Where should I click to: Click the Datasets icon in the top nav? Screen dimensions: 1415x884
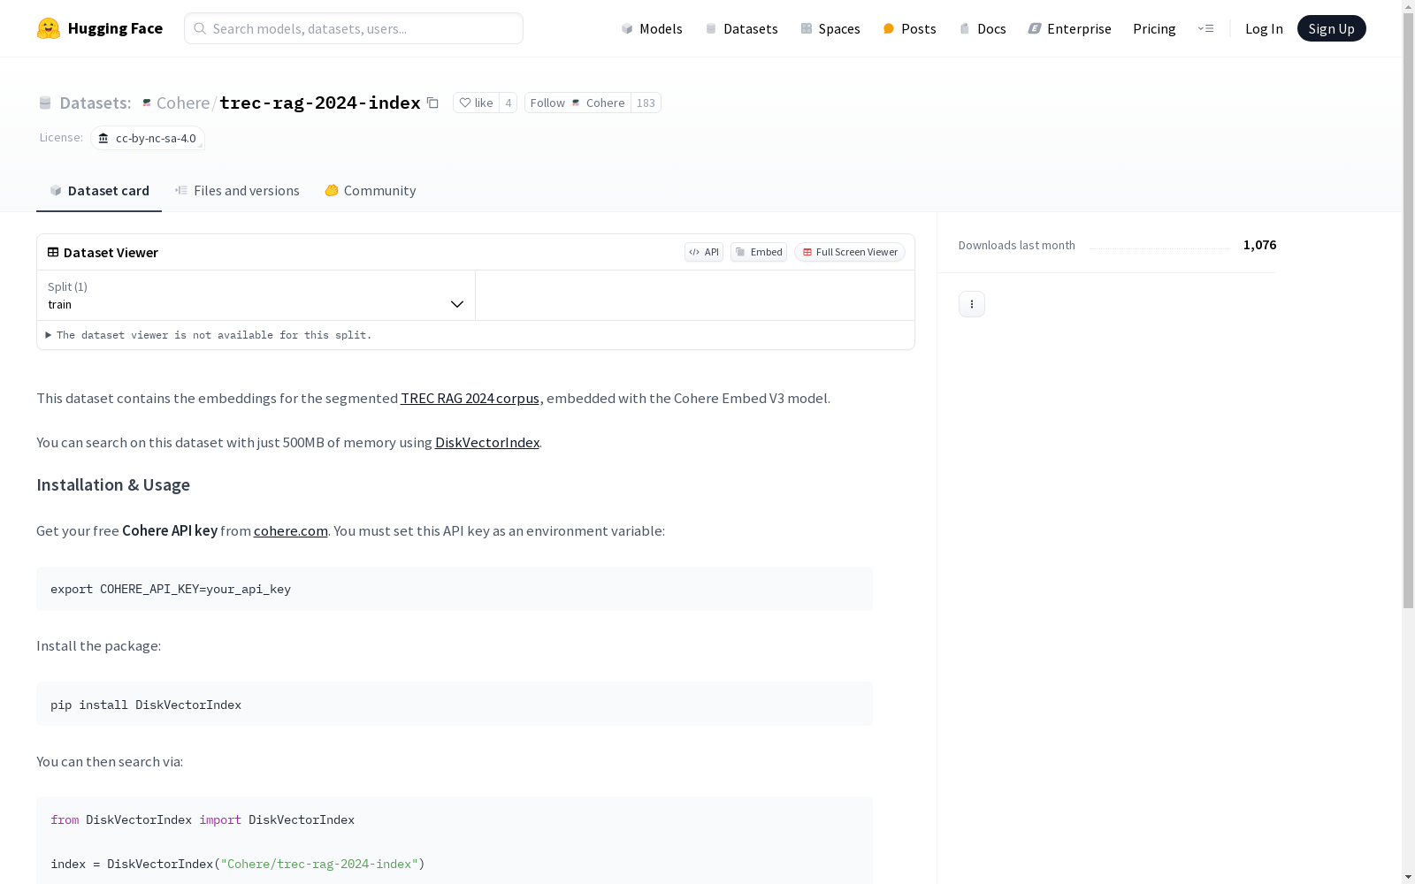[711, 28]
